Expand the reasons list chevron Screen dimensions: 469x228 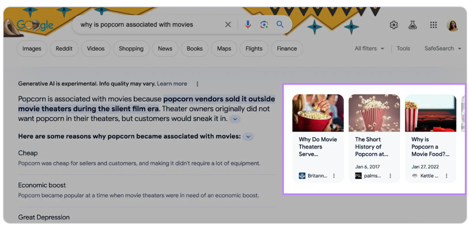click(x=248, y=137)
